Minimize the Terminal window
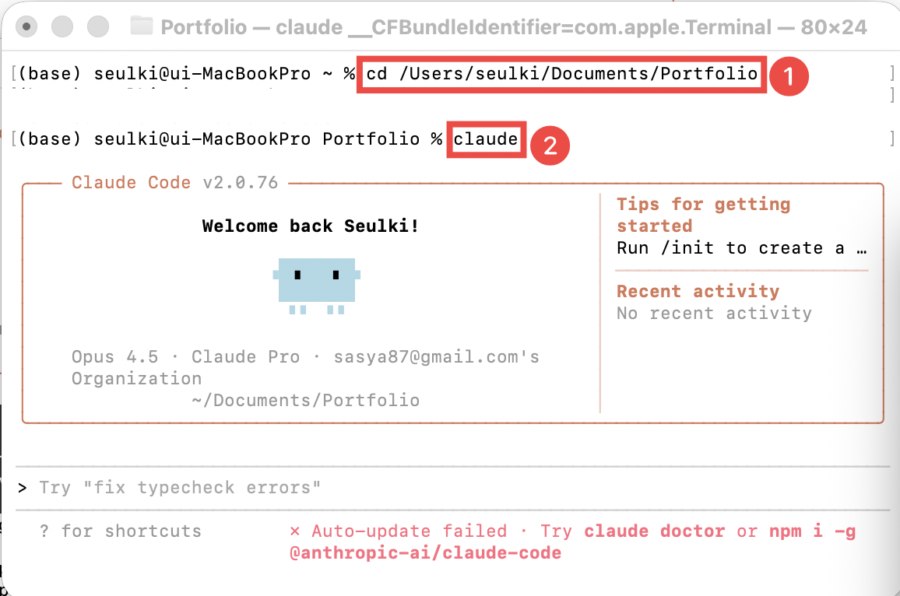The image size is (900, 596). point(62,26)
